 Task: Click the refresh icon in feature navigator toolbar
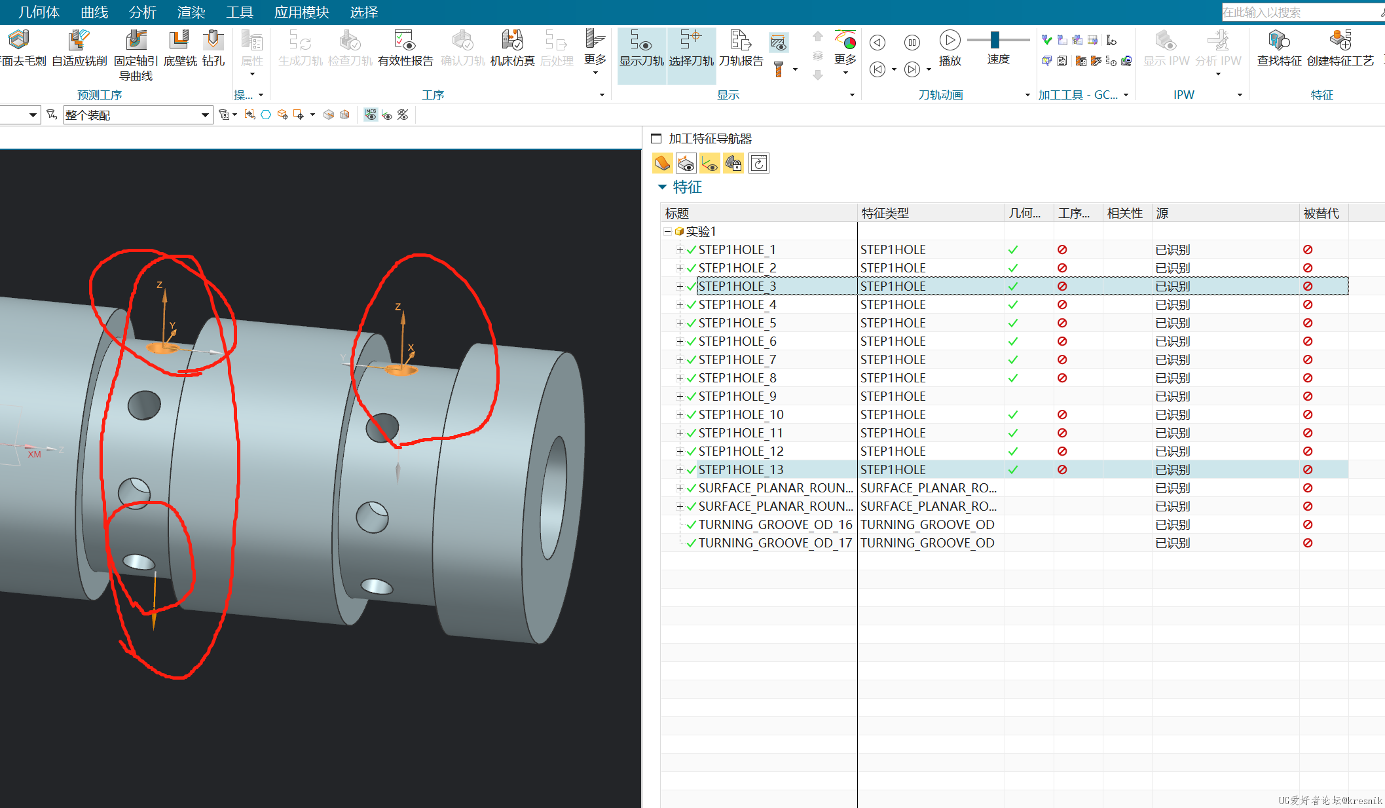[758, 163]
